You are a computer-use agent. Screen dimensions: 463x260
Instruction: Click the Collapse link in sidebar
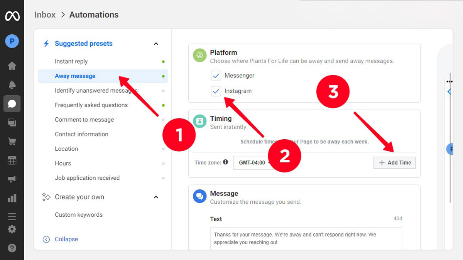(66, 239)
